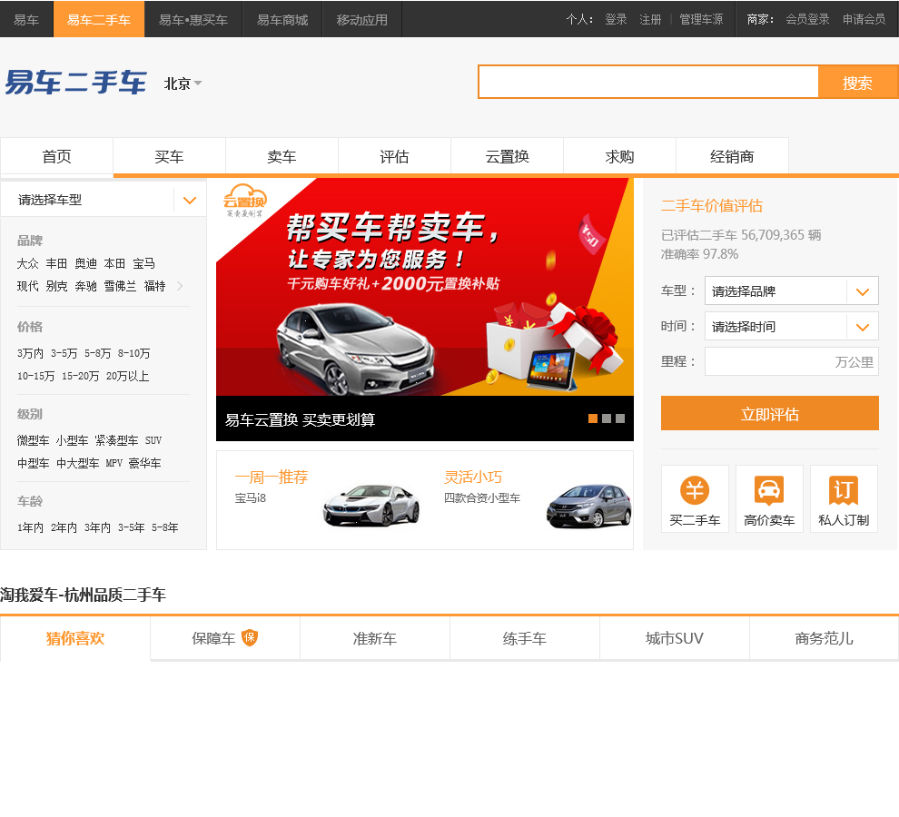Image resolution: width=899 pixels, height=817 pixels.
Task: Open the 求购 navigation tab
Action: [619, 156]
